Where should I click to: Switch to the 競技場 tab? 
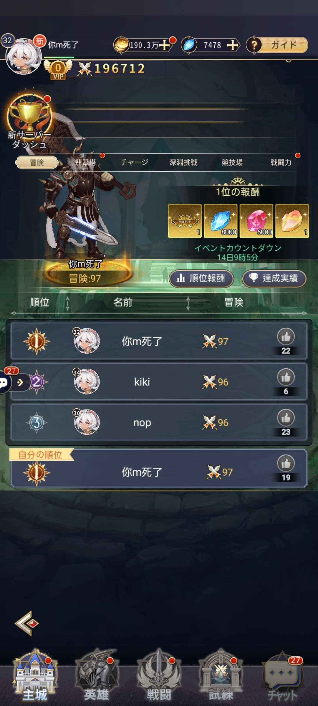232,162
